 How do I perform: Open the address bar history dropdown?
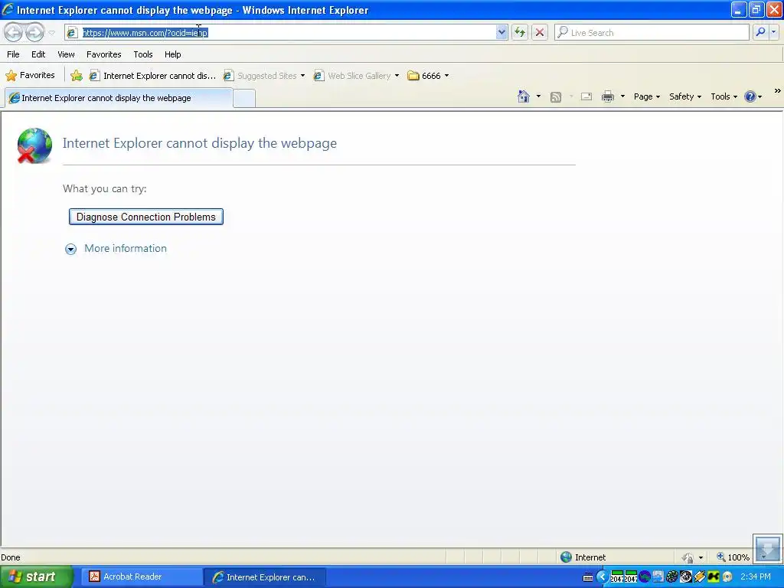pyautogui.click(x=501, y=32)
